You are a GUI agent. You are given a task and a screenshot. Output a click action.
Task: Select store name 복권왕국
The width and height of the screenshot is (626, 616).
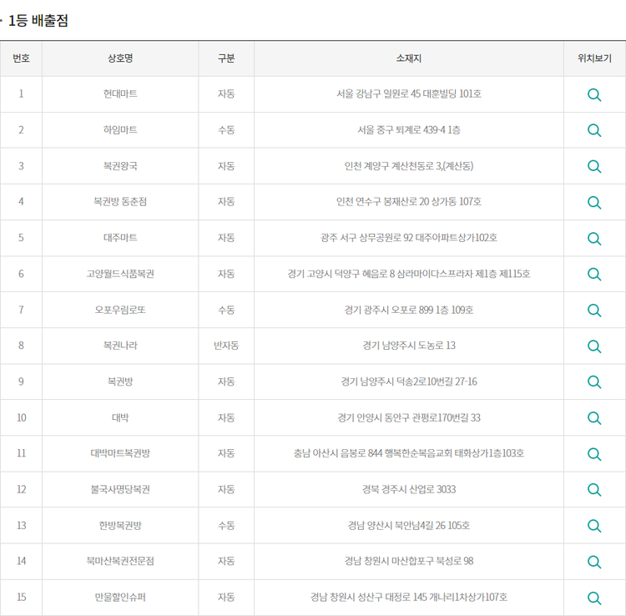120,165
